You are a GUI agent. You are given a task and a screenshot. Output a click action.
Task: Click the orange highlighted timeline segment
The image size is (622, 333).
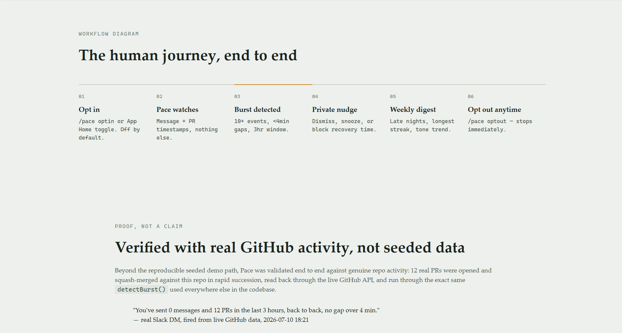click(273, 85)
